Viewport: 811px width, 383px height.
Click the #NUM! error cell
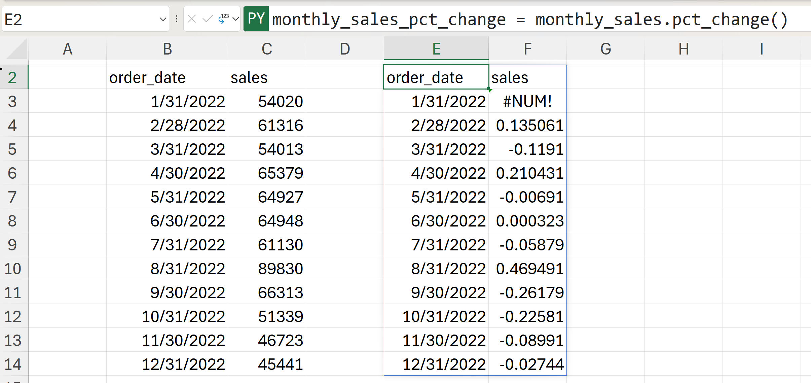pyautogui.click(x=527, y=101)
